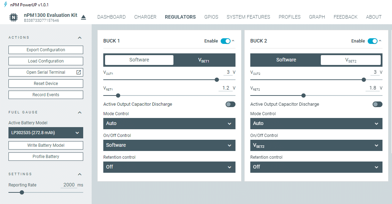392x204 pixels.
Task: Click the external link icon on Open Serial Terminal
Action: click(79, 72)
